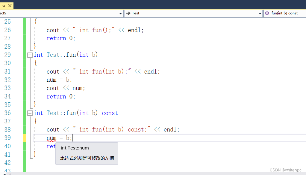Place cursor on line number 33
306x175 pixels.
(7, 88)
